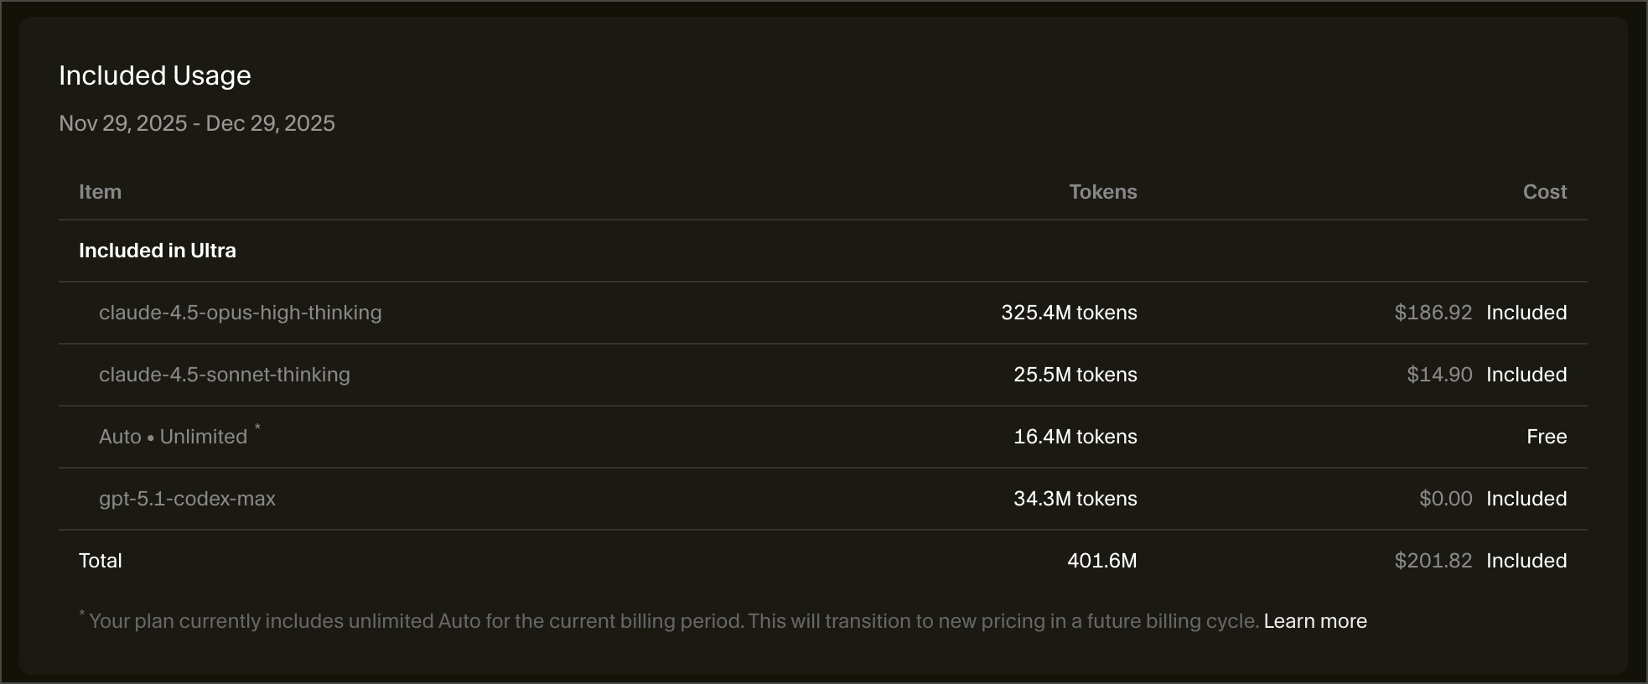
Task: Click the $186.92 cost amount
Action: tap(1433, 313)
